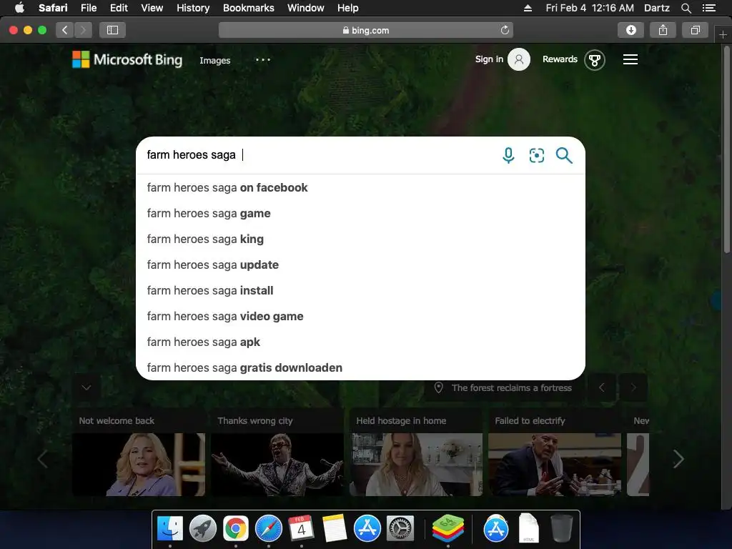
Task: Select suggestion 'farm heroes saga video game'
Action: click(360, 316)
